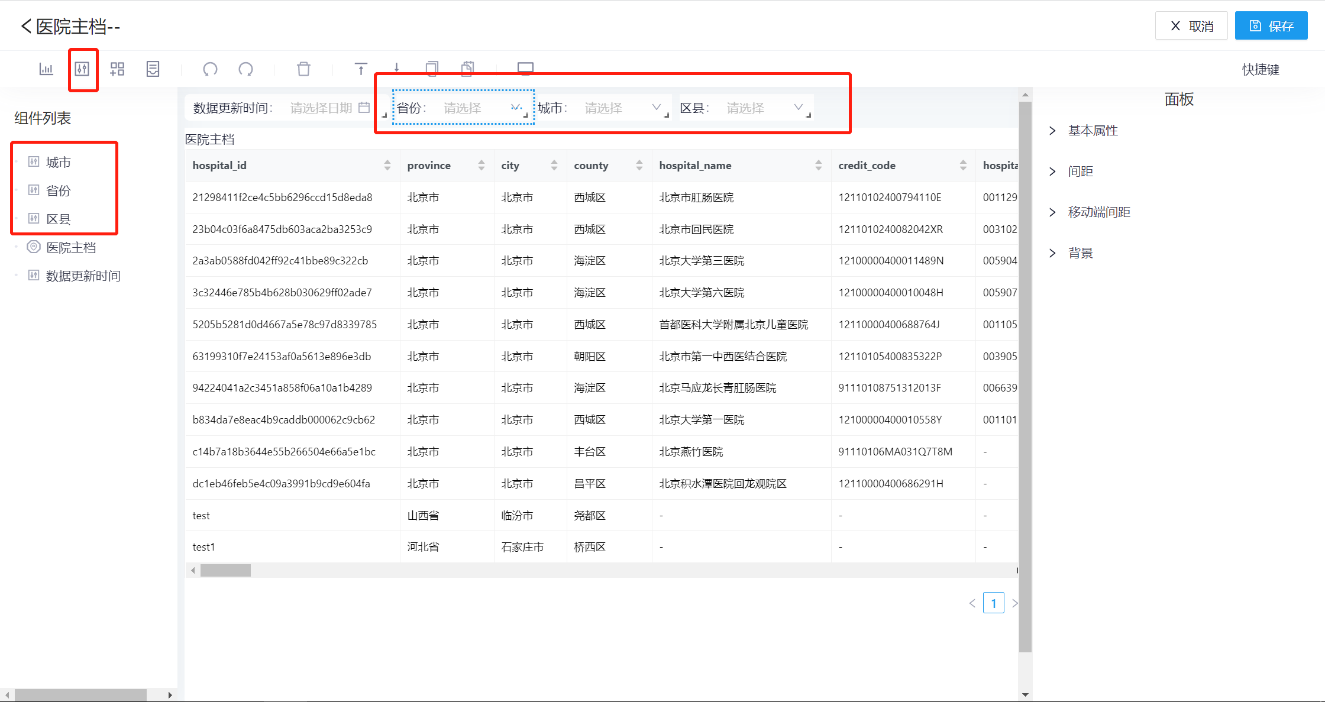Redo the last action
Viewport: 1325px width, 702px height.
coord(245,69)
